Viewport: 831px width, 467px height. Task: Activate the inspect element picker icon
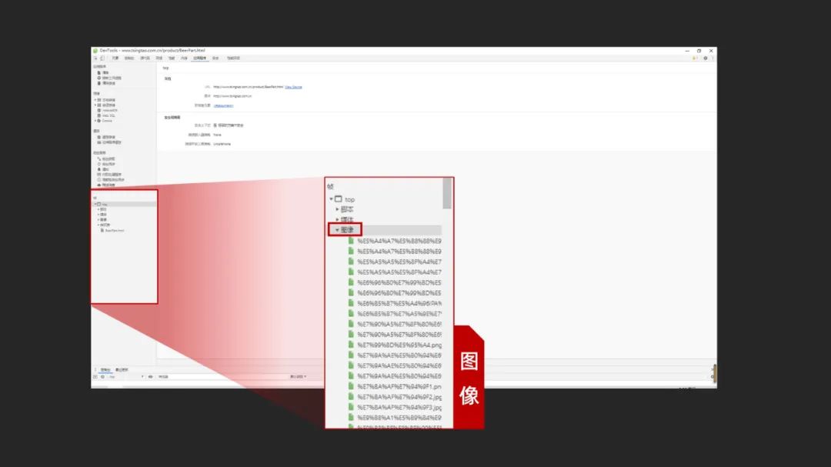coord(95,58)
